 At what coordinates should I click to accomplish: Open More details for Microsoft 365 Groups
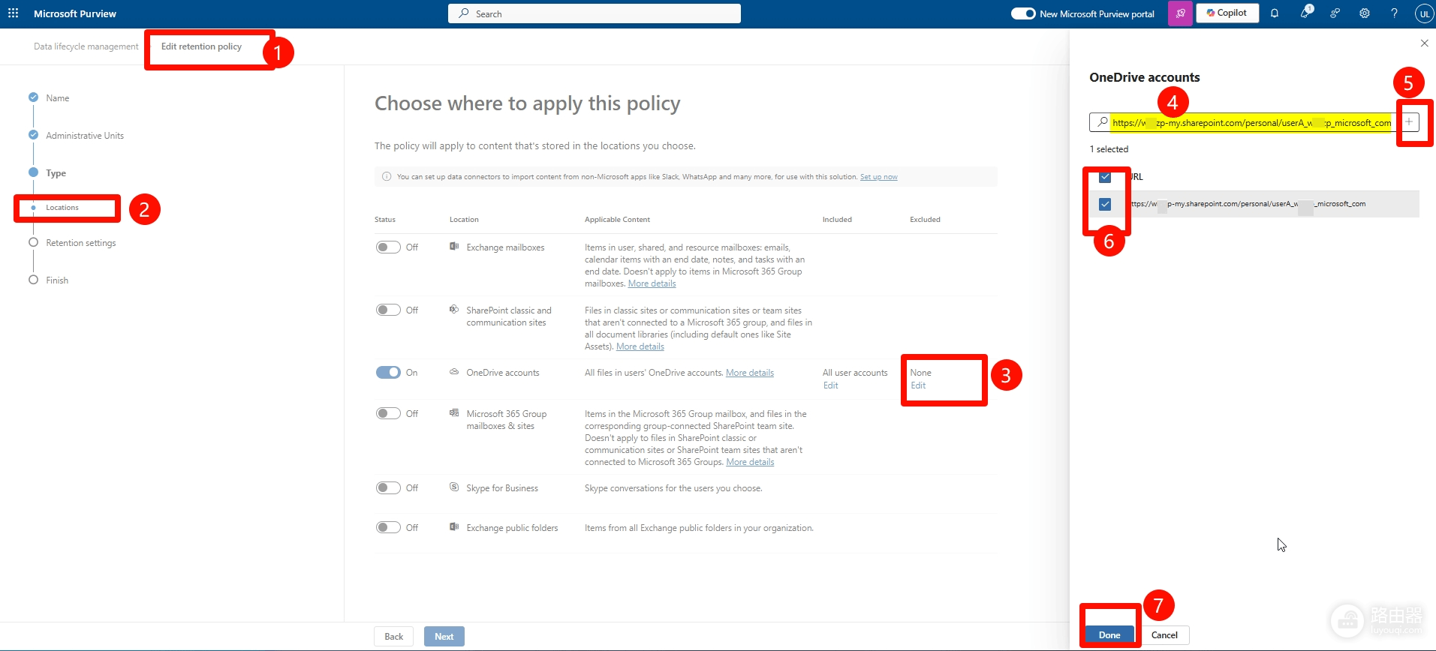tap(750, 462)
